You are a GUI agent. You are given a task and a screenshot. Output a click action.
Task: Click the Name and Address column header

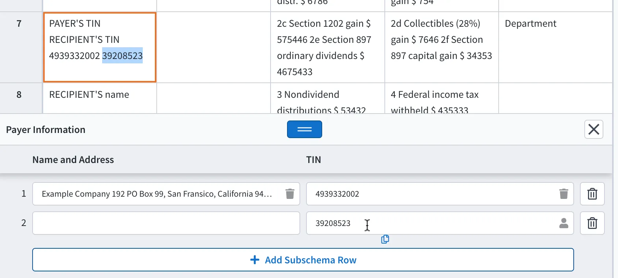(x=73, y=160)
